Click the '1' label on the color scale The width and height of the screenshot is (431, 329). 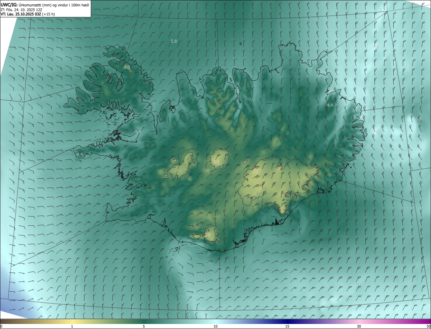pyautogui.click(x=72, y=326)
